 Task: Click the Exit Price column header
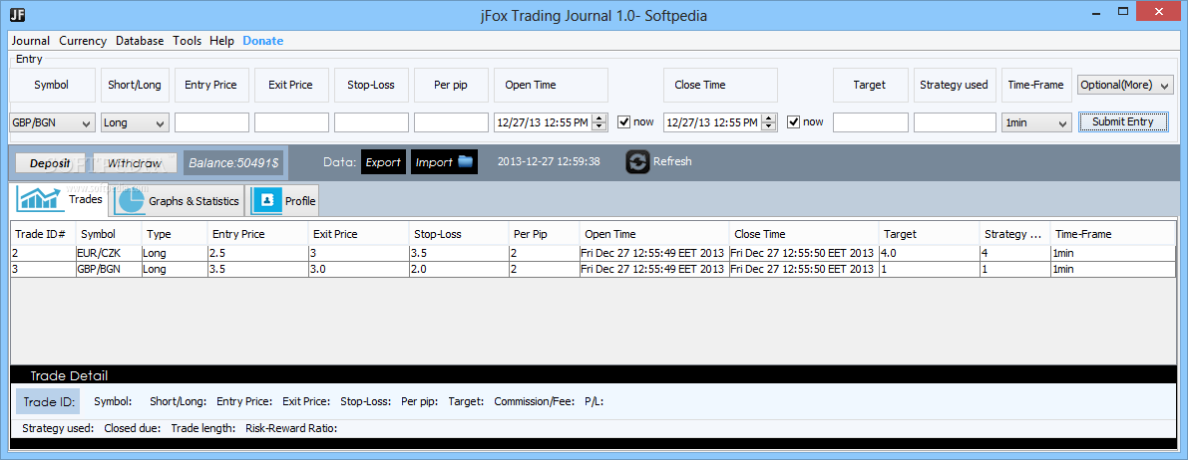point(358,235)
